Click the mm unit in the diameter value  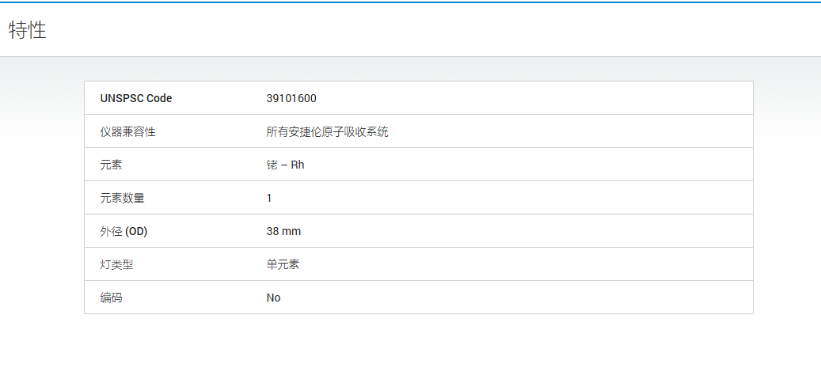(291, 231)
